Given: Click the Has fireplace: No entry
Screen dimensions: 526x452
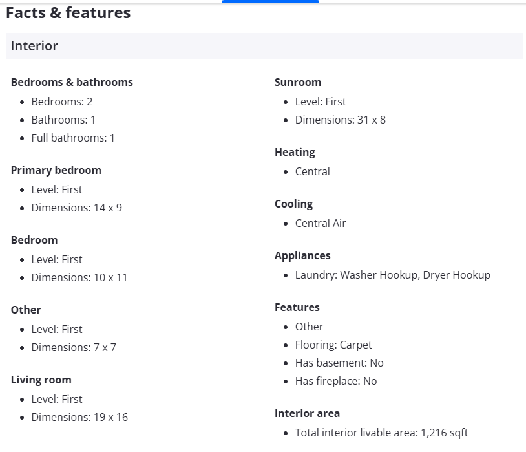Looking at the screenshot, I should point(336,381).
